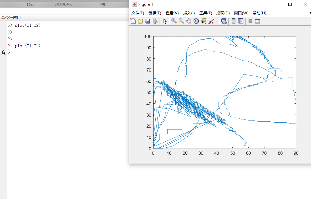Open the 窗口(W) menu
The height and width of the screenshot is (199, 311).
pos(241,13)
